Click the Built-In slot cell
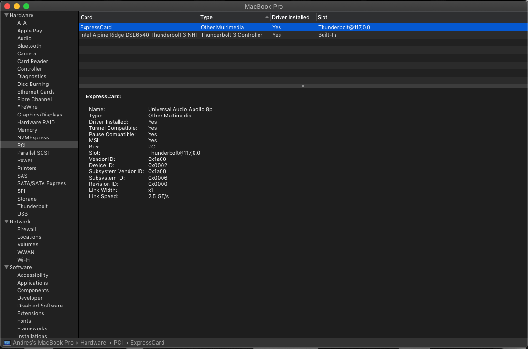The image size is (528, 349). tap(327, 35)
